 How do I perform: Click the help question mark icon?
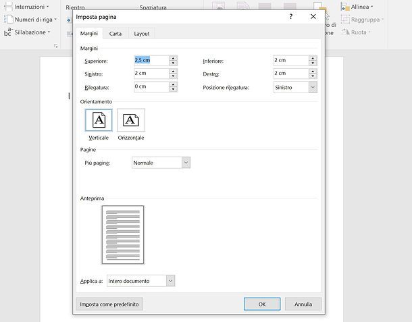[290, 16]
